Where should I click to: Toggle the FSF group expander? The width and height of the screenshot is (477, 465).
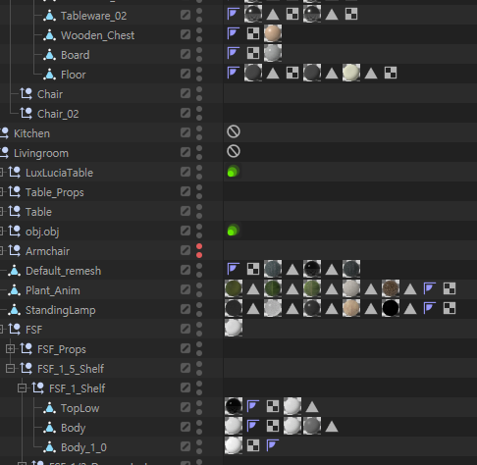1,330
